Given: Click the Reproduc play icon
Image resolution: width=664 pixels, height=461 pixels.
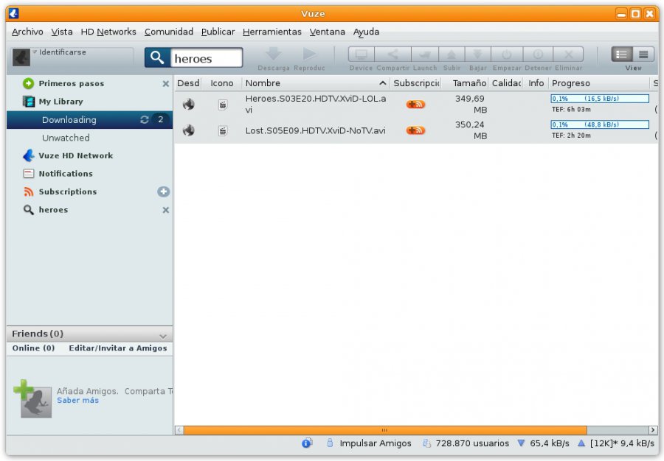Looking at the screenshot, I should 310,54.
